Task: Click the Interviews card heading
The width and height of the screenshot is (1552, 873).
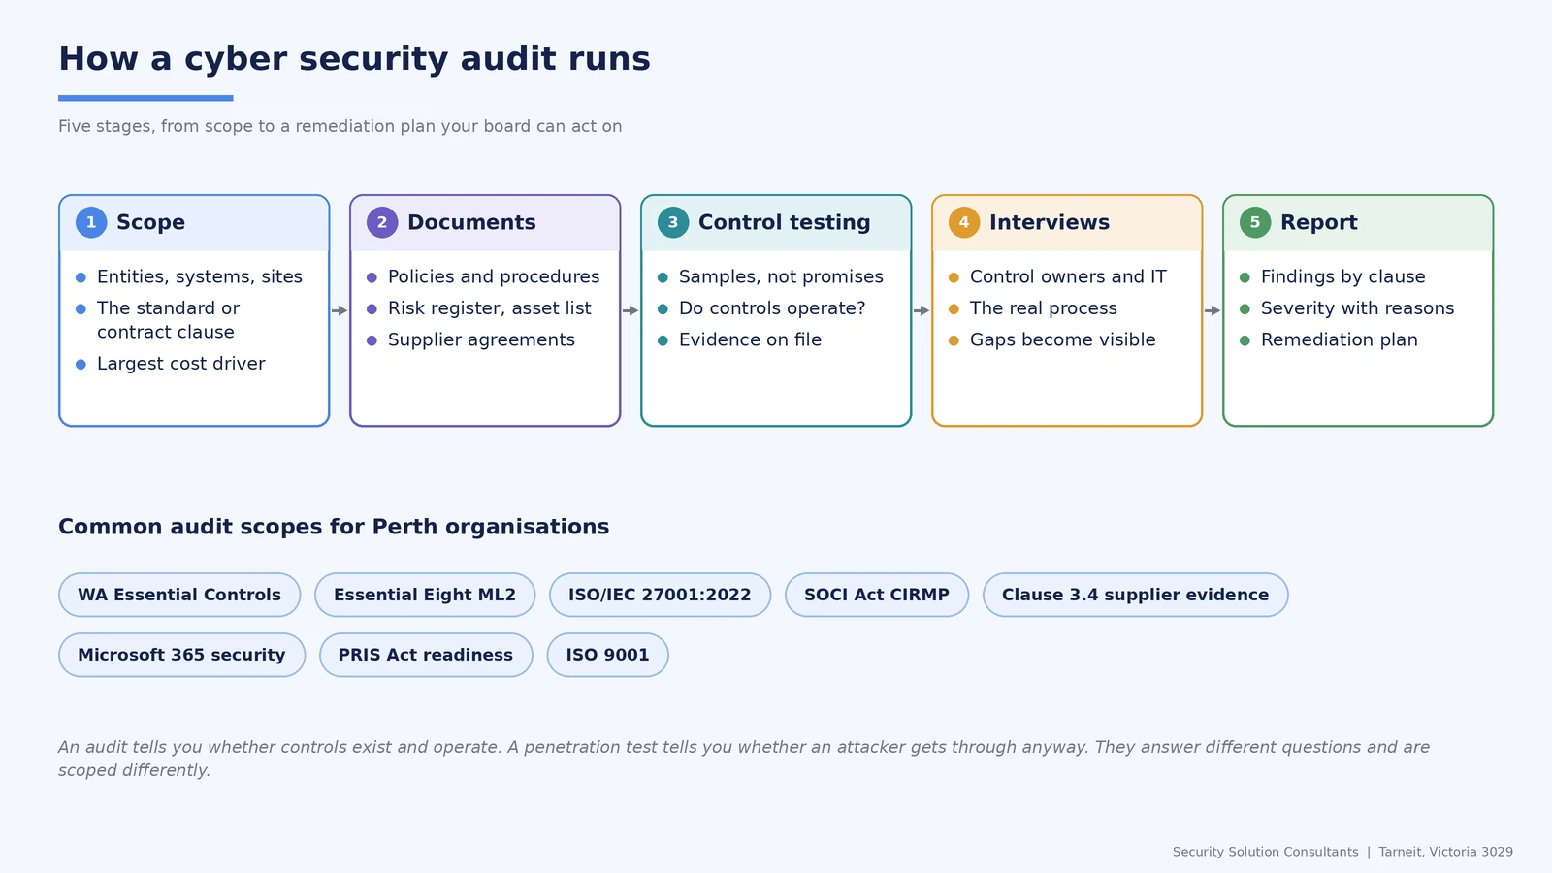Action: point(1050,222)
